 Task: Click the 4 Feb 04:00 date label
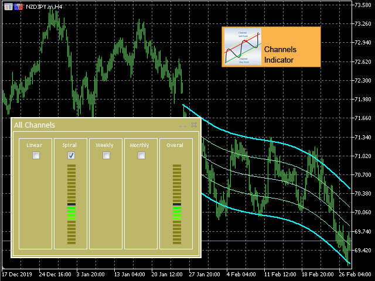(x=241, y=274)
